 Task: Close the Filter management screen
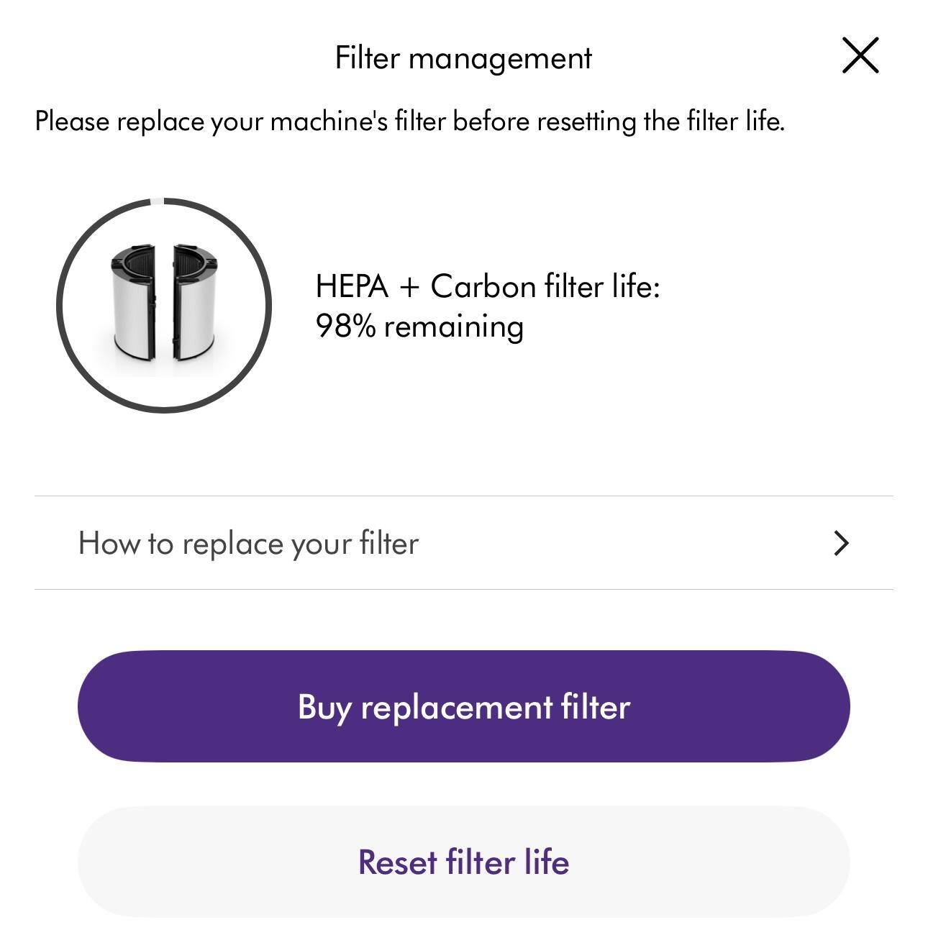[860, 56]
